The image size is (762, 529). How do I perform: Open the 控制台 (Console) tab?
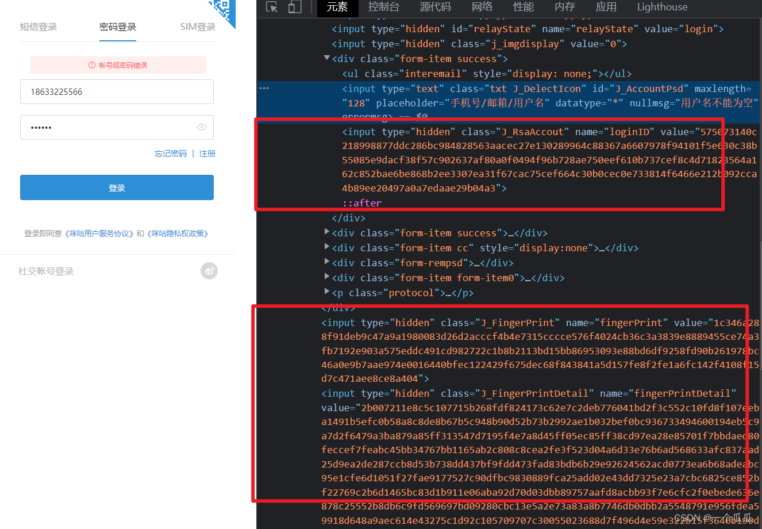[x=383, y=7]
